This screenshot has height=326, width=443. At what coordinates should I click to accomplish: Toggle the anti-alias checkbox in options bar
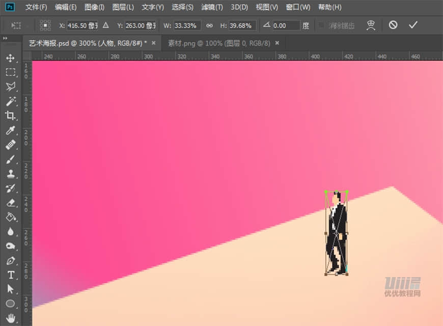[x=321, y=25]
